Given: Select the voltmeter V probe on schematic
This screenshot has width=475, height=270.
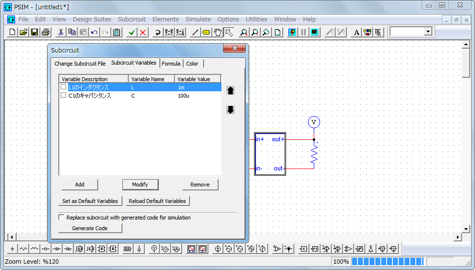Looking at the screenshot, I should pos(314,122).
